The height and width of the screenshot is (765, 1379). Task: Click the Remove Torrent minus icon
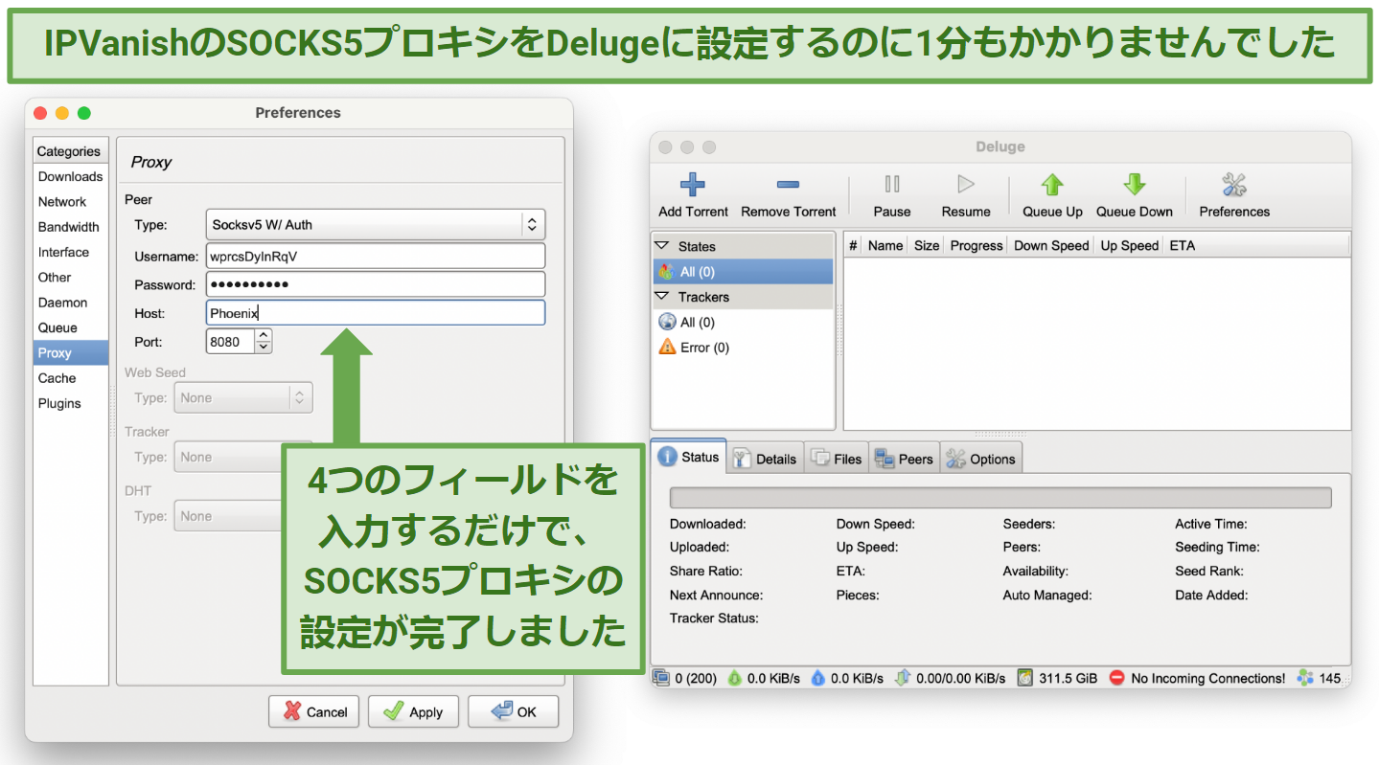(788, 185)
